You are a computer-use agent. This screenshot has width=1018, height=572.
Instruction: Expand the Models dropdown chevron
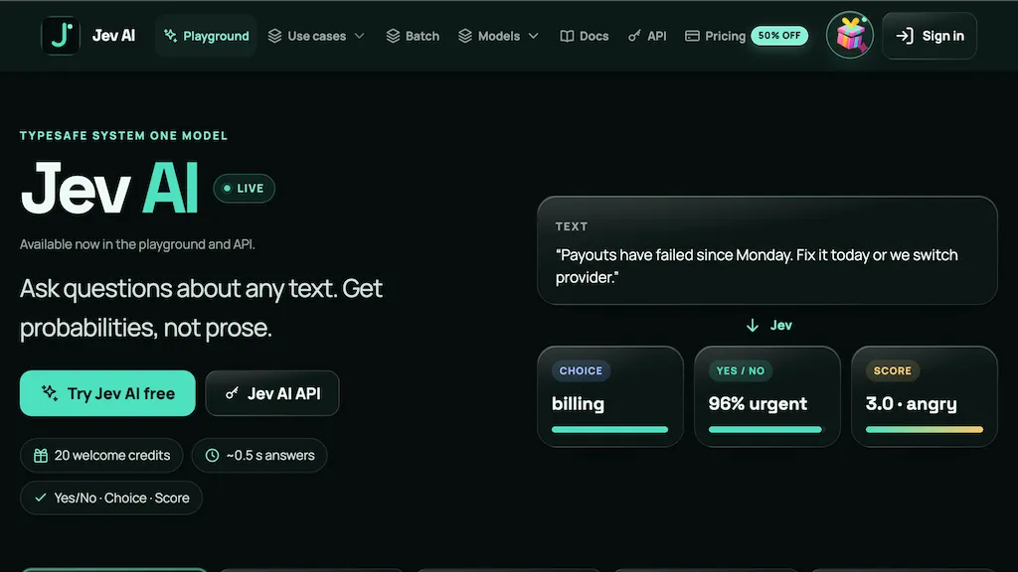533,36
